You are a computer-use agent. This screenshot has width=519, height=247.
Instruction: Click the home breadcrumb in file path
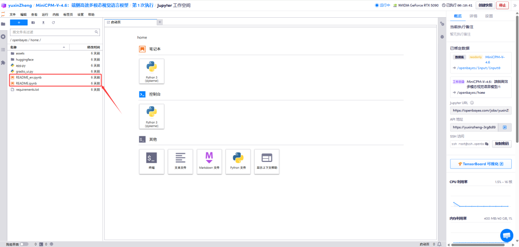(35, 40)
